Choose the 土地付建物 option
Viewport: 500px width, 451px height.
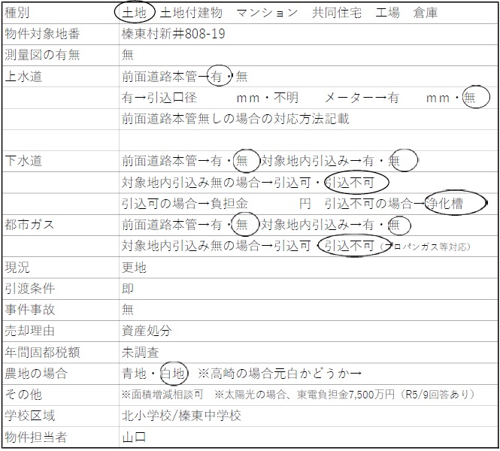[191, 13]
